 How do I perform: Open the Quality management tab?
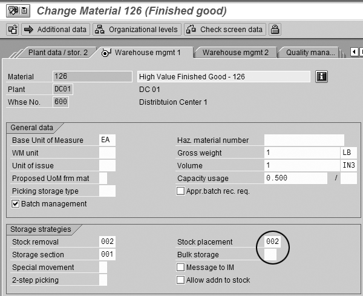(310, 52)
